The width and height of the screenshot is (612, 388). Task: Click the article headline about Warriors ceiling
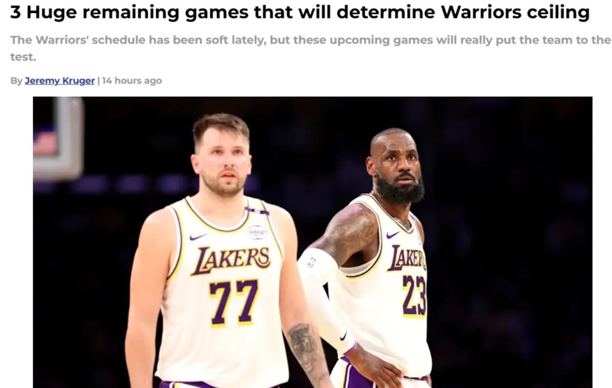click(300, 12)
